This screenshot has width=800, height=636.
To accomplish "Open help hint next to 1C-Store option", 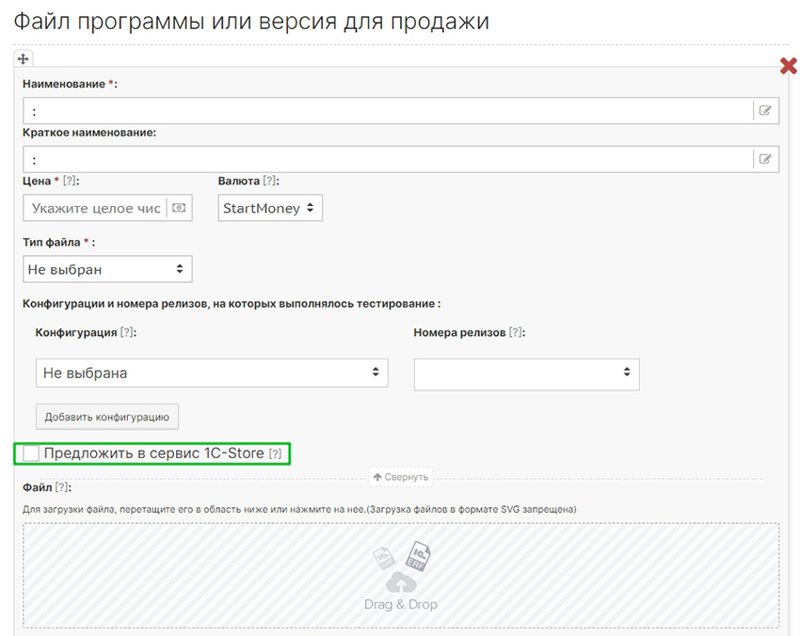I will [275, 453].
